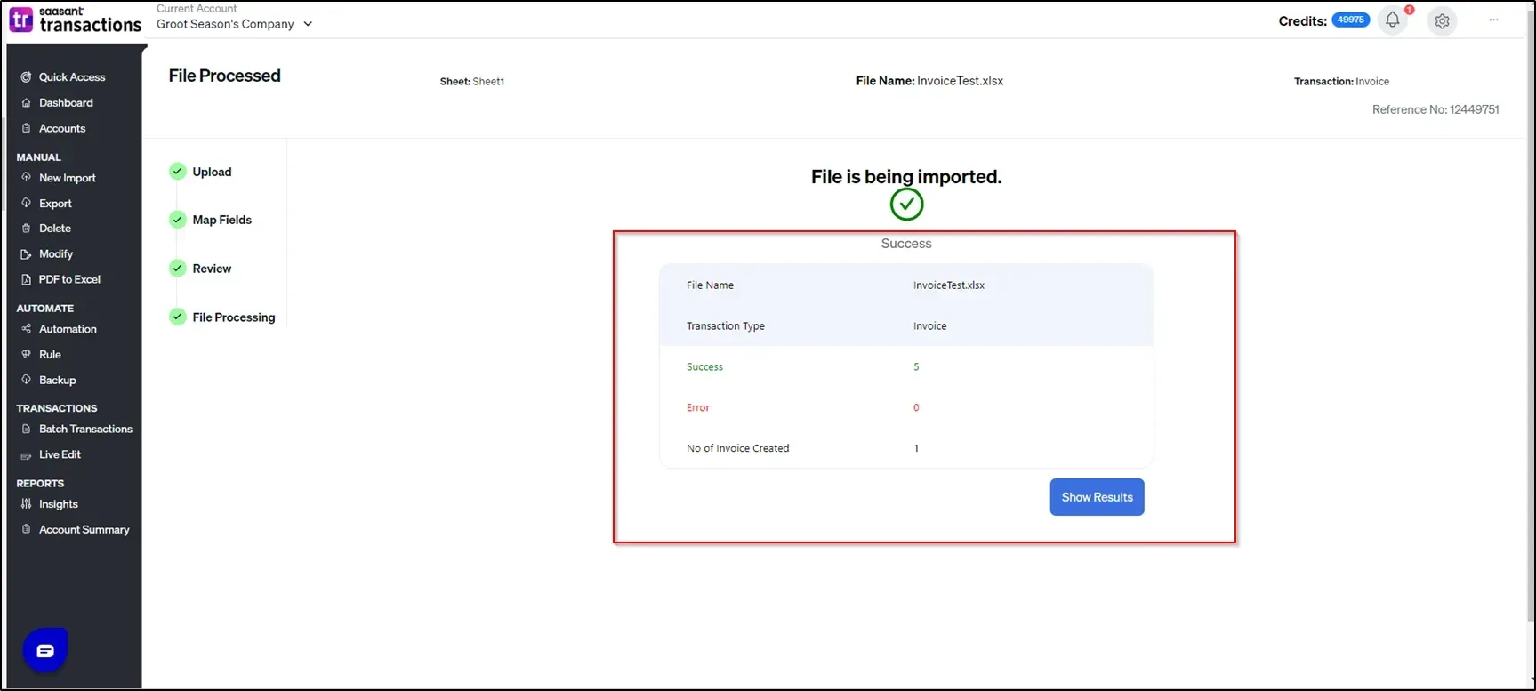Click the File Processing step label
The image size is (1536, 691).
tap(234, 317)
